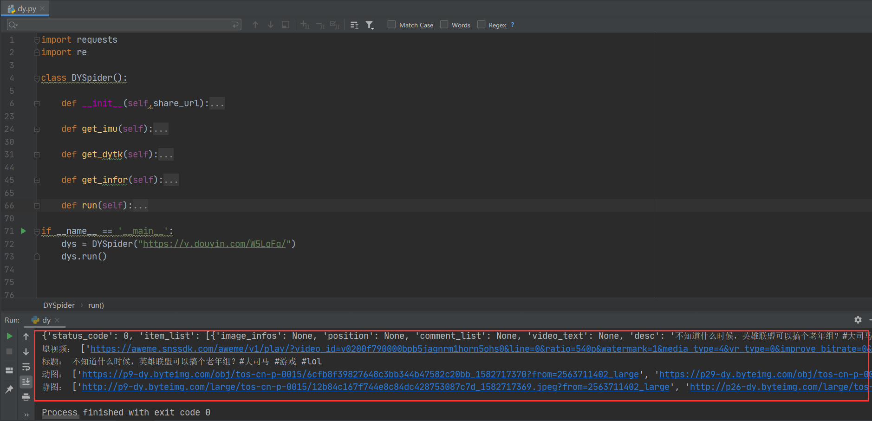This screenshot has height=421, width=872.
Task: Open p29-dy.byteimg.com link in console
Action: point(765,374)
